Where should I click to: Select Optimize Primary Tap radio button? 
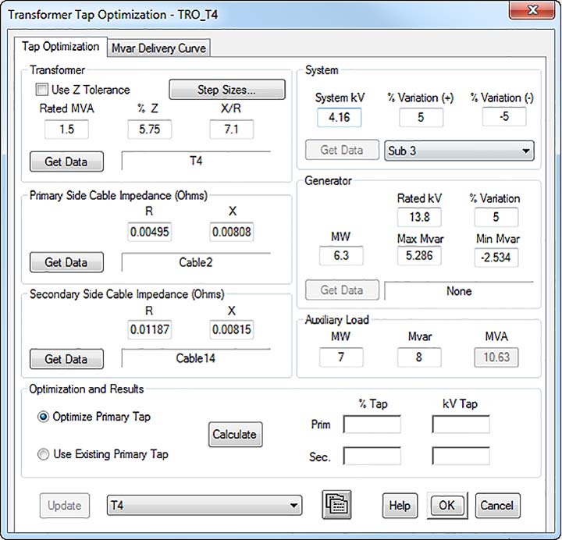[44, 417]
